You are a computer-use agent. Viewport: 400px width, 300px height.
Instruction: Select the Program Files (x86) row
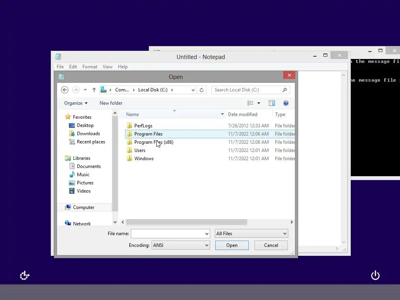(210, 142)
